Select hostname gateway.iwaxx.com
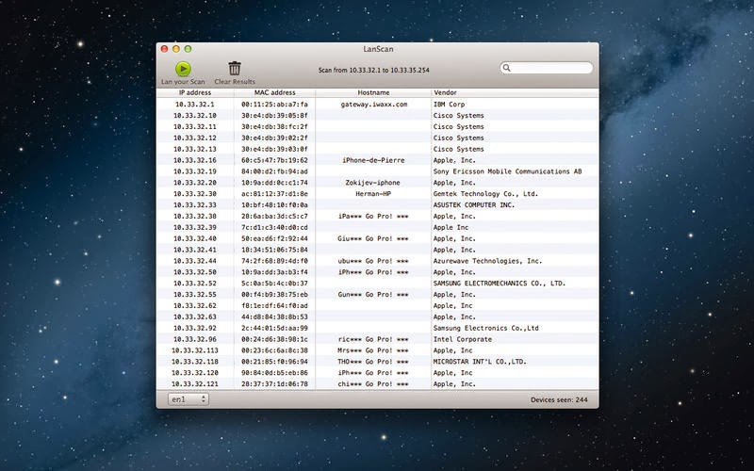The image size is (754, 471). tap(373, 105)
